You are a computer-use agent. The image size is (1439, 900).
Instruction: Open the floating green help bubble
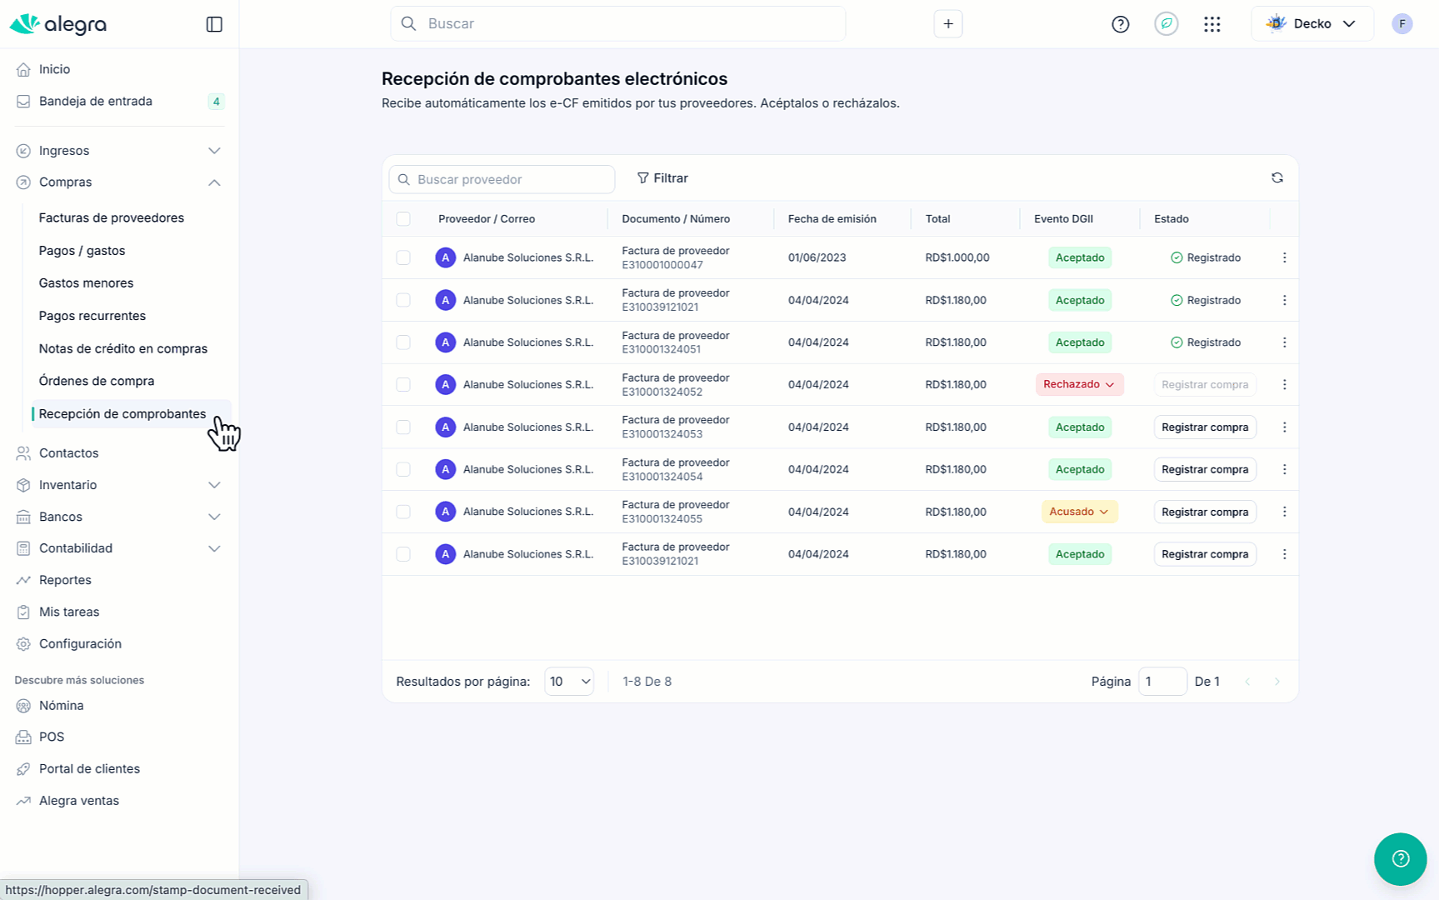[1400, 858]
